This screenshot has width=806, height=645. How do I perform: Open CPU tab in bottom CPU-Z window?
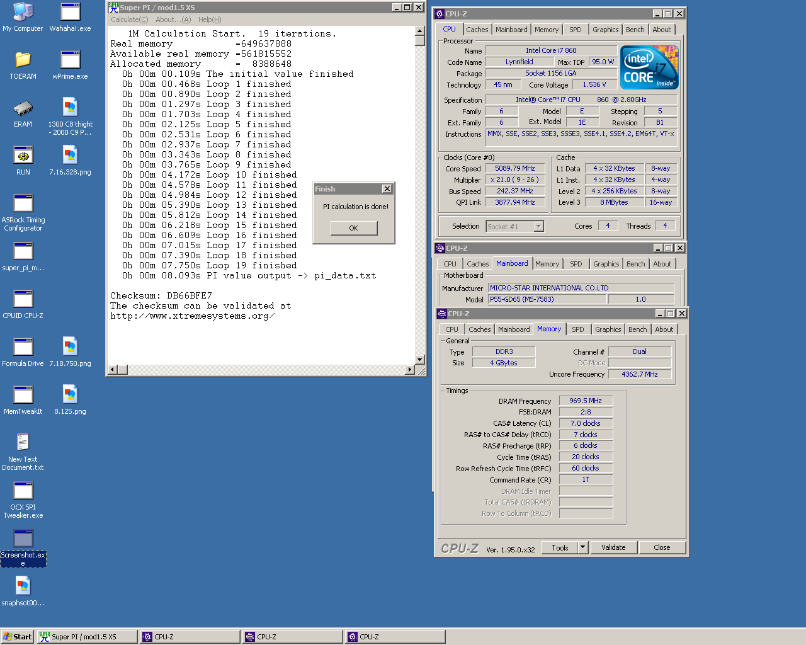(451, 329)
